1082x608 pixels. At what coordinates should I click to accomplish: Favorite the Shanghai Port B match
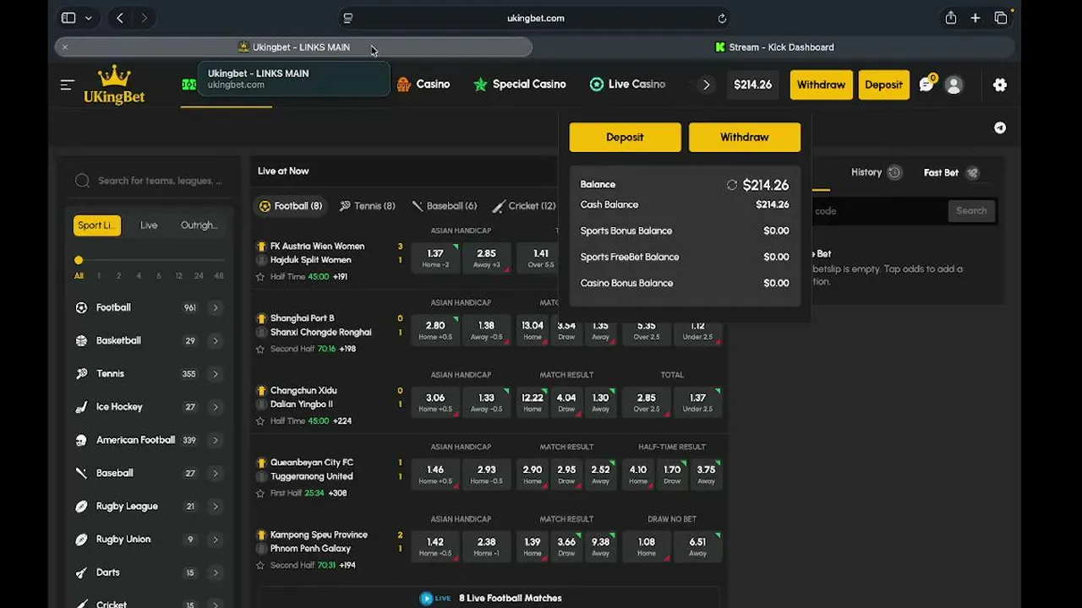[x=260, y=349]
